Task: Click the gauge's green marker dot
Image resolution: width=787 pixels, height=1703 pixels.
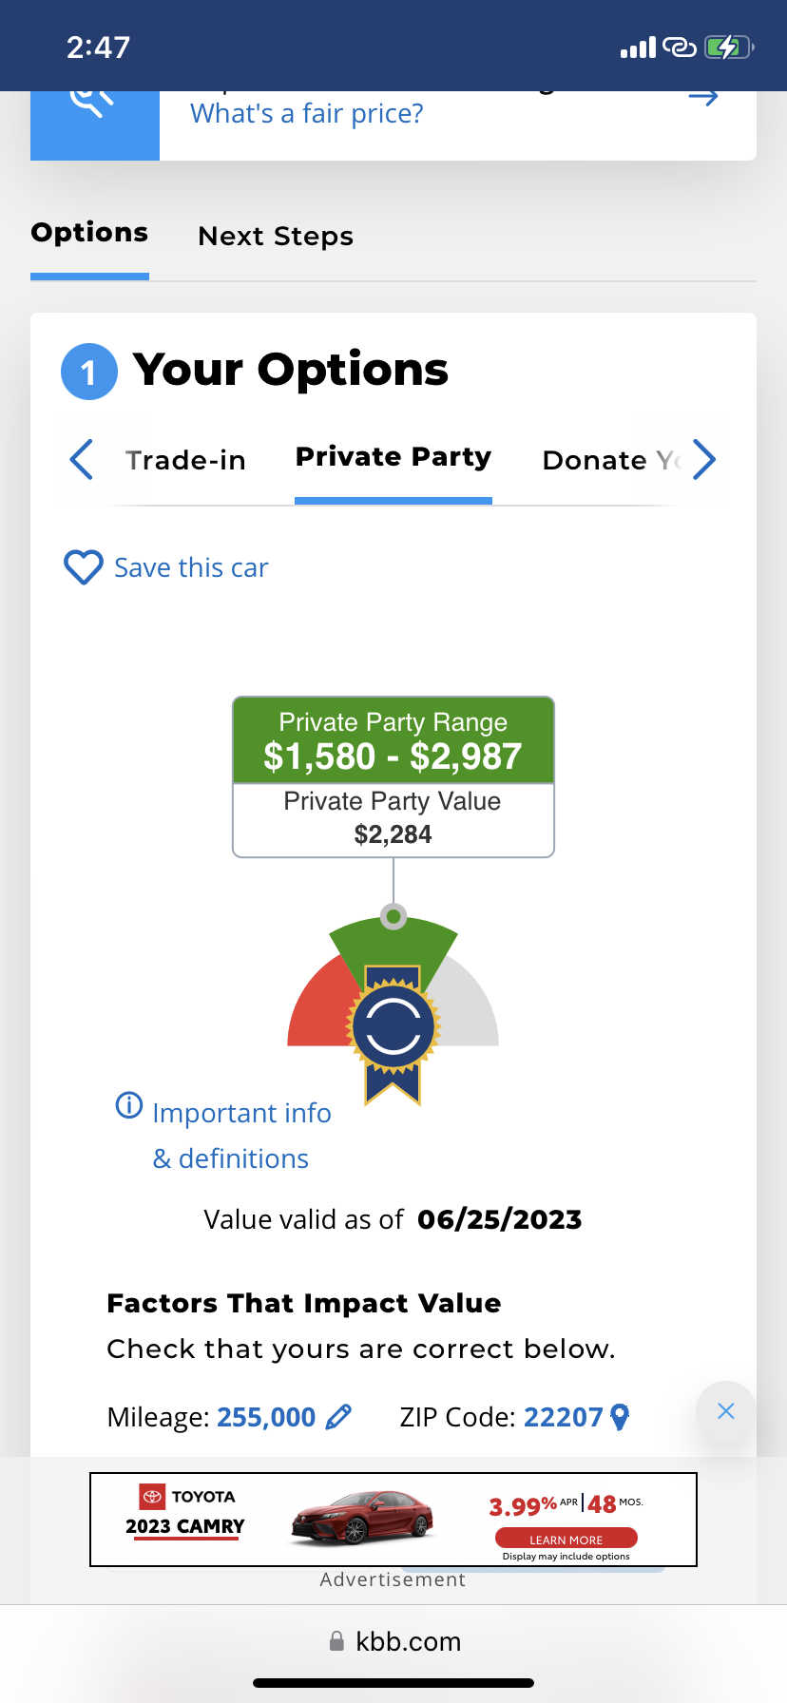Action: tap(393, 916)
